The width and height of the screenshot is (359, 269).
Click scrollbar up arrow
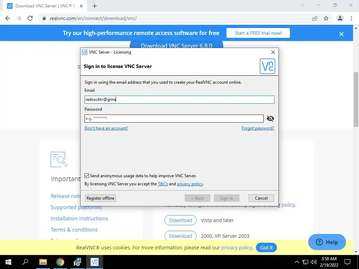356,28
